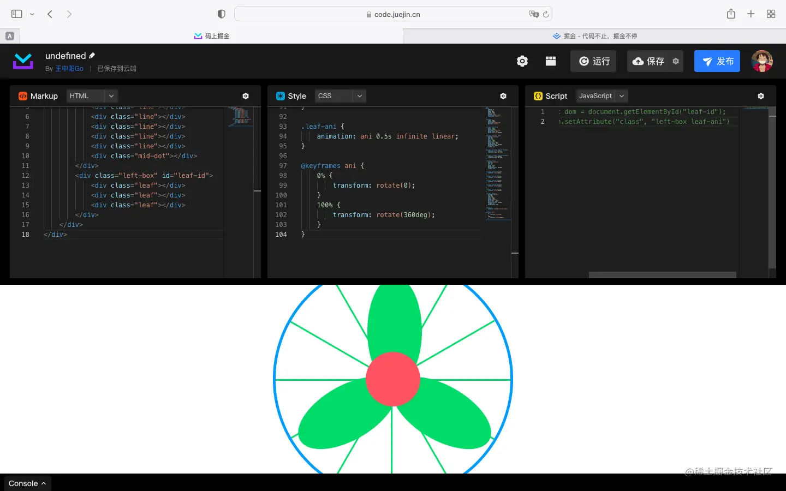Toggle the Safari sidebar icon

point(17,14)
